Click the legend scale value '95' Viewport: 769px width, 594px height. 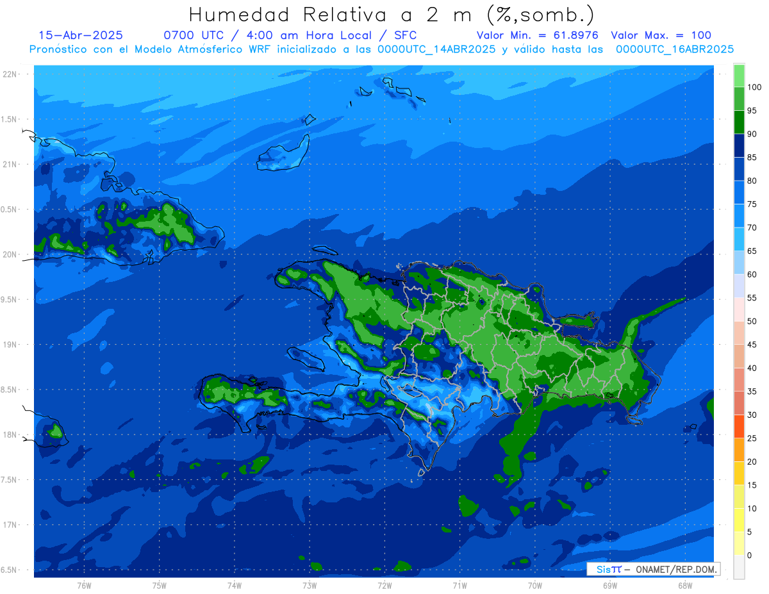[x=752, y=111]
